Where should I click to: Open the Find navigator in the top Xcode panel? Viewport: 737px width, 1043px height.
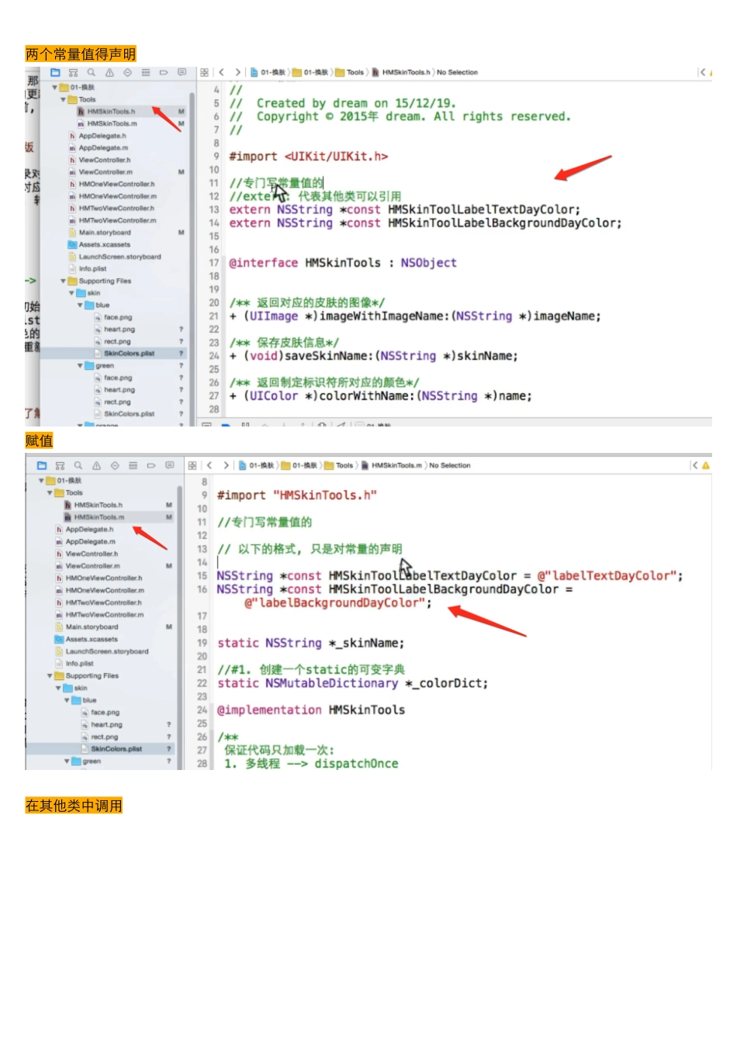tap(92, 72)
